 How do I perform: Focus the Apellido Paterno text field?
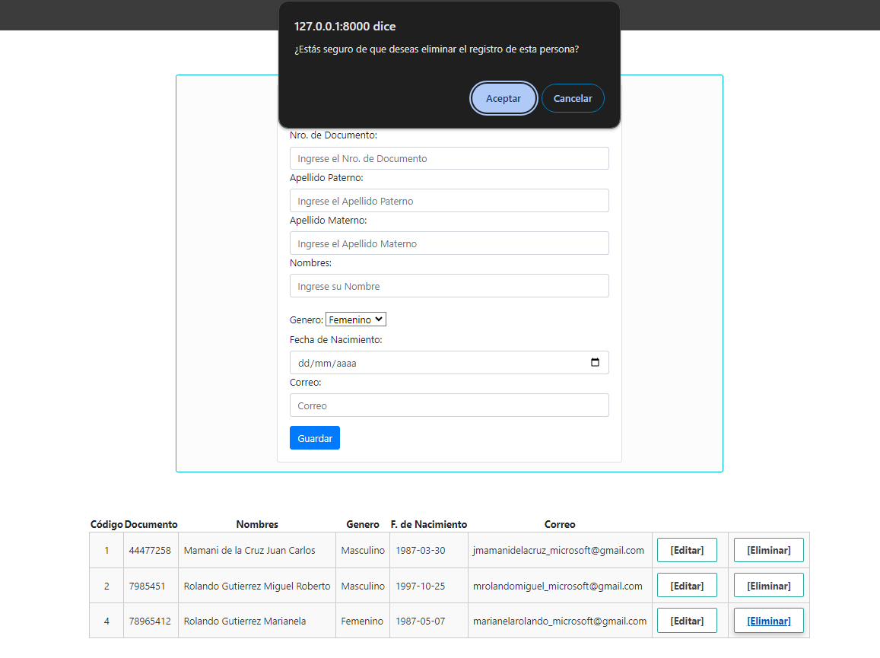click(449, 201)
